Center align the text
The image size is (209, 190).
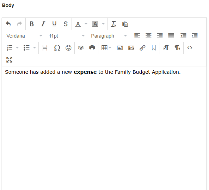[x=148, y=36]
